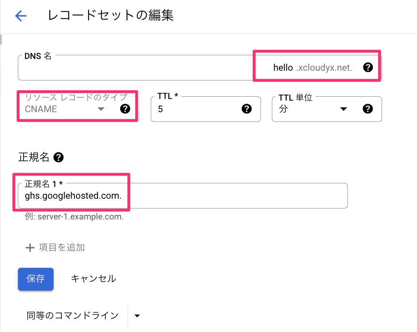Click the back arrow to leave record editing

point(20,15)
